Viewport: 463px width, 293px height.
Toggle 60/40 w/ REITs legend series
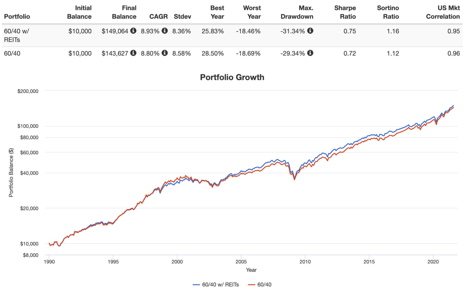click(x=220, y=285)
